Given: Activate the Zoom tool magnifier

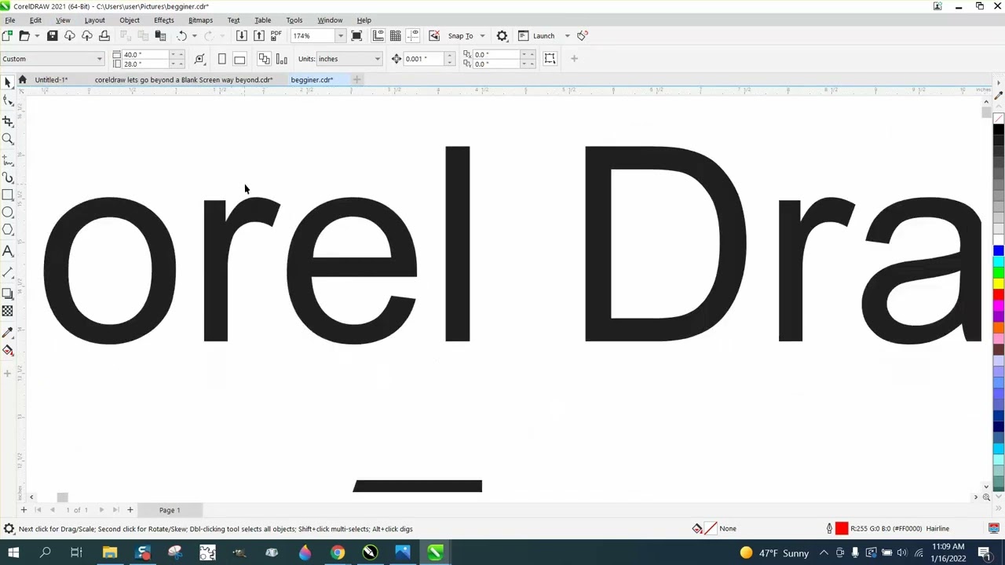Looking at the screenshot, I should pyautogui.click(x=8, y=139).
